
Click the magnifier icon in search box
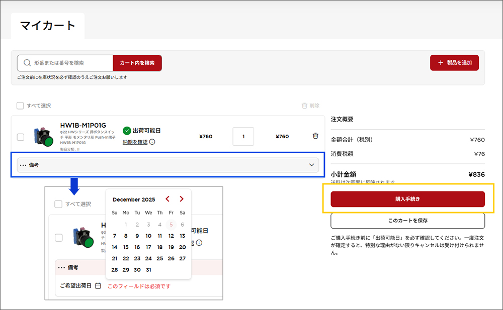tap(26, 63)
